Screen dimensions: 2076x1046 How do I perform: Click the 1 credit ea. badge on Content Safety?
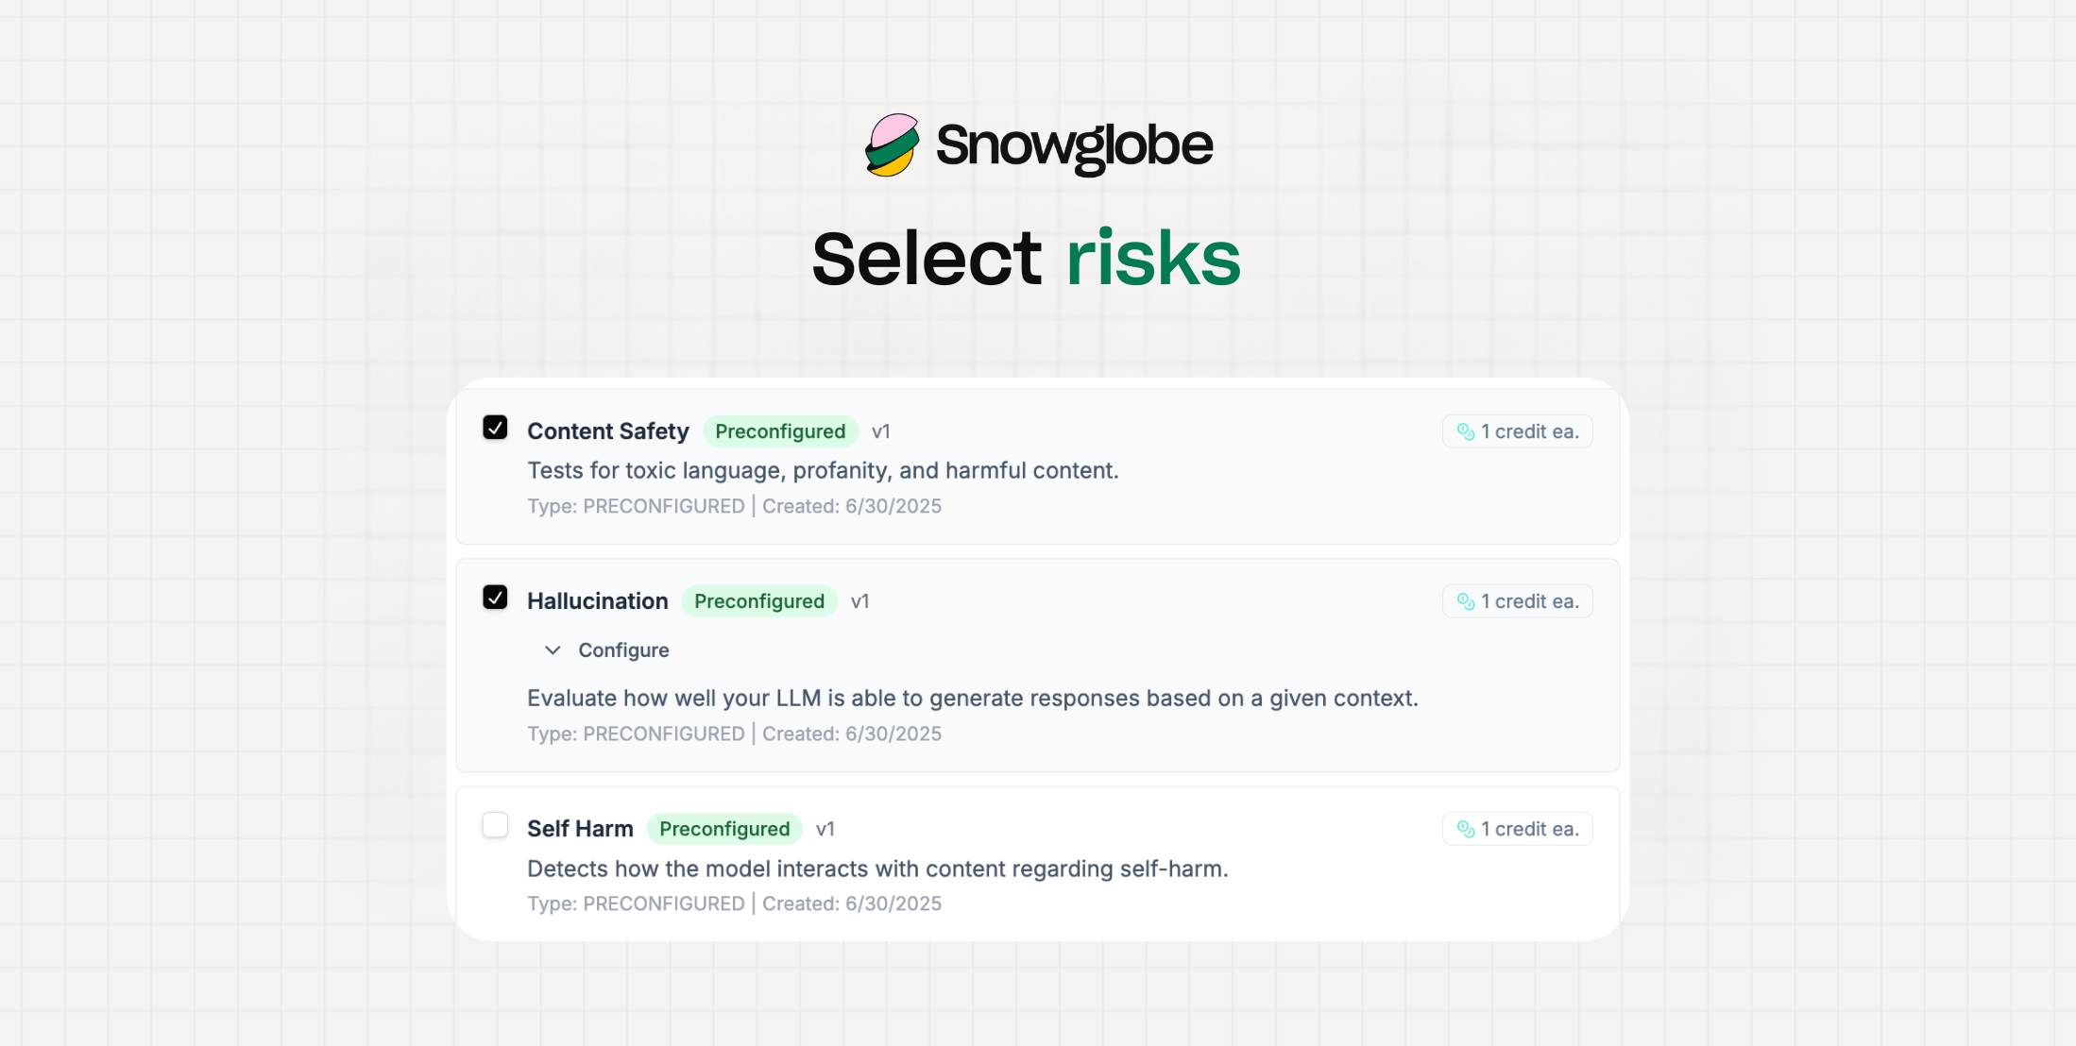pyautogui.click(x=1518, y=431)
